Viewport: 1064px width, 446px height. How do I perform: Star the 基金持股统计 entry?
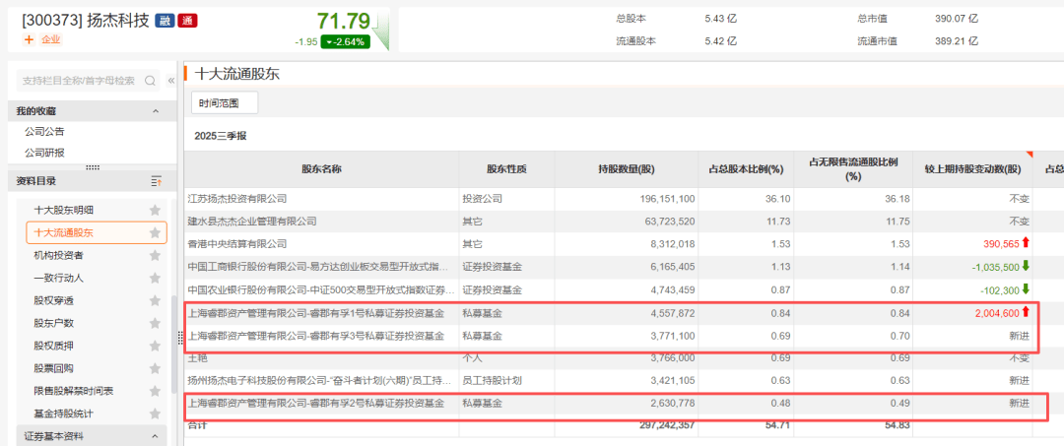point(155,414)
